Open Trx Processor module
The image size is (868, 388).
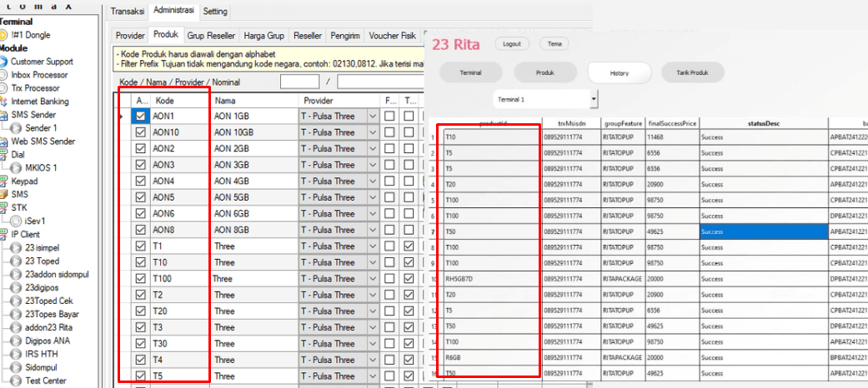pyautogui.click(x=35, y=87)
